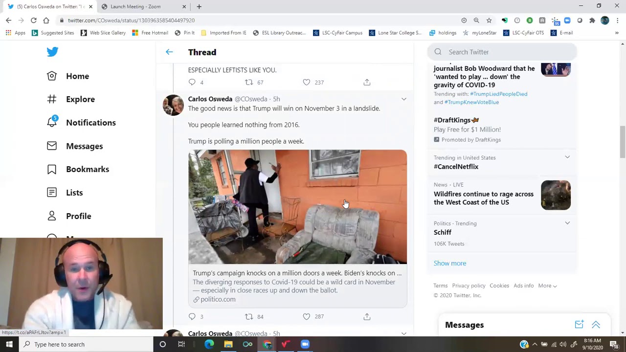The width and height of the screenshot is (626, 352).
Task: Click the Search Twitter field
Action: [502, 52]
